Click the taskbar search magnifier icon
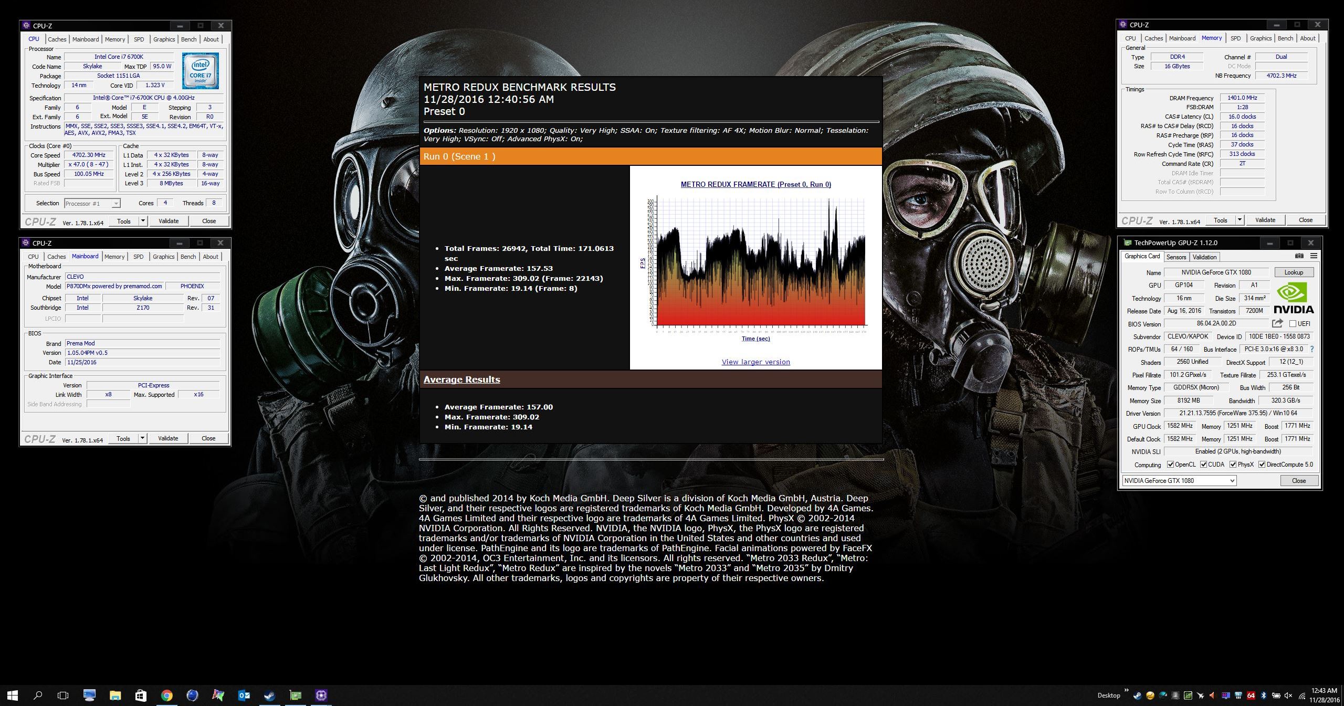Image resolution: width=1344 pixels, height=706 pixels. 38,696
